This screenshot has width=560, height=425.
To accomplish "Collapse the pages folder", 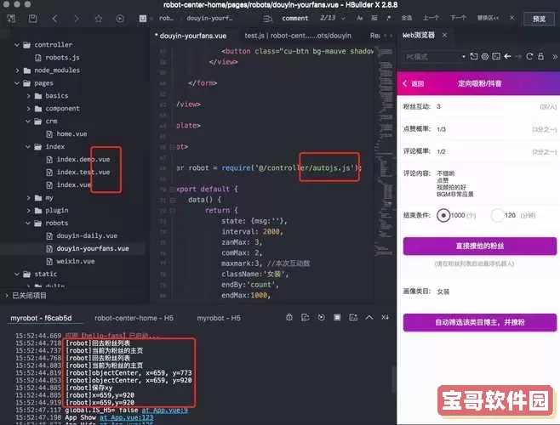I will click(17, 83).
